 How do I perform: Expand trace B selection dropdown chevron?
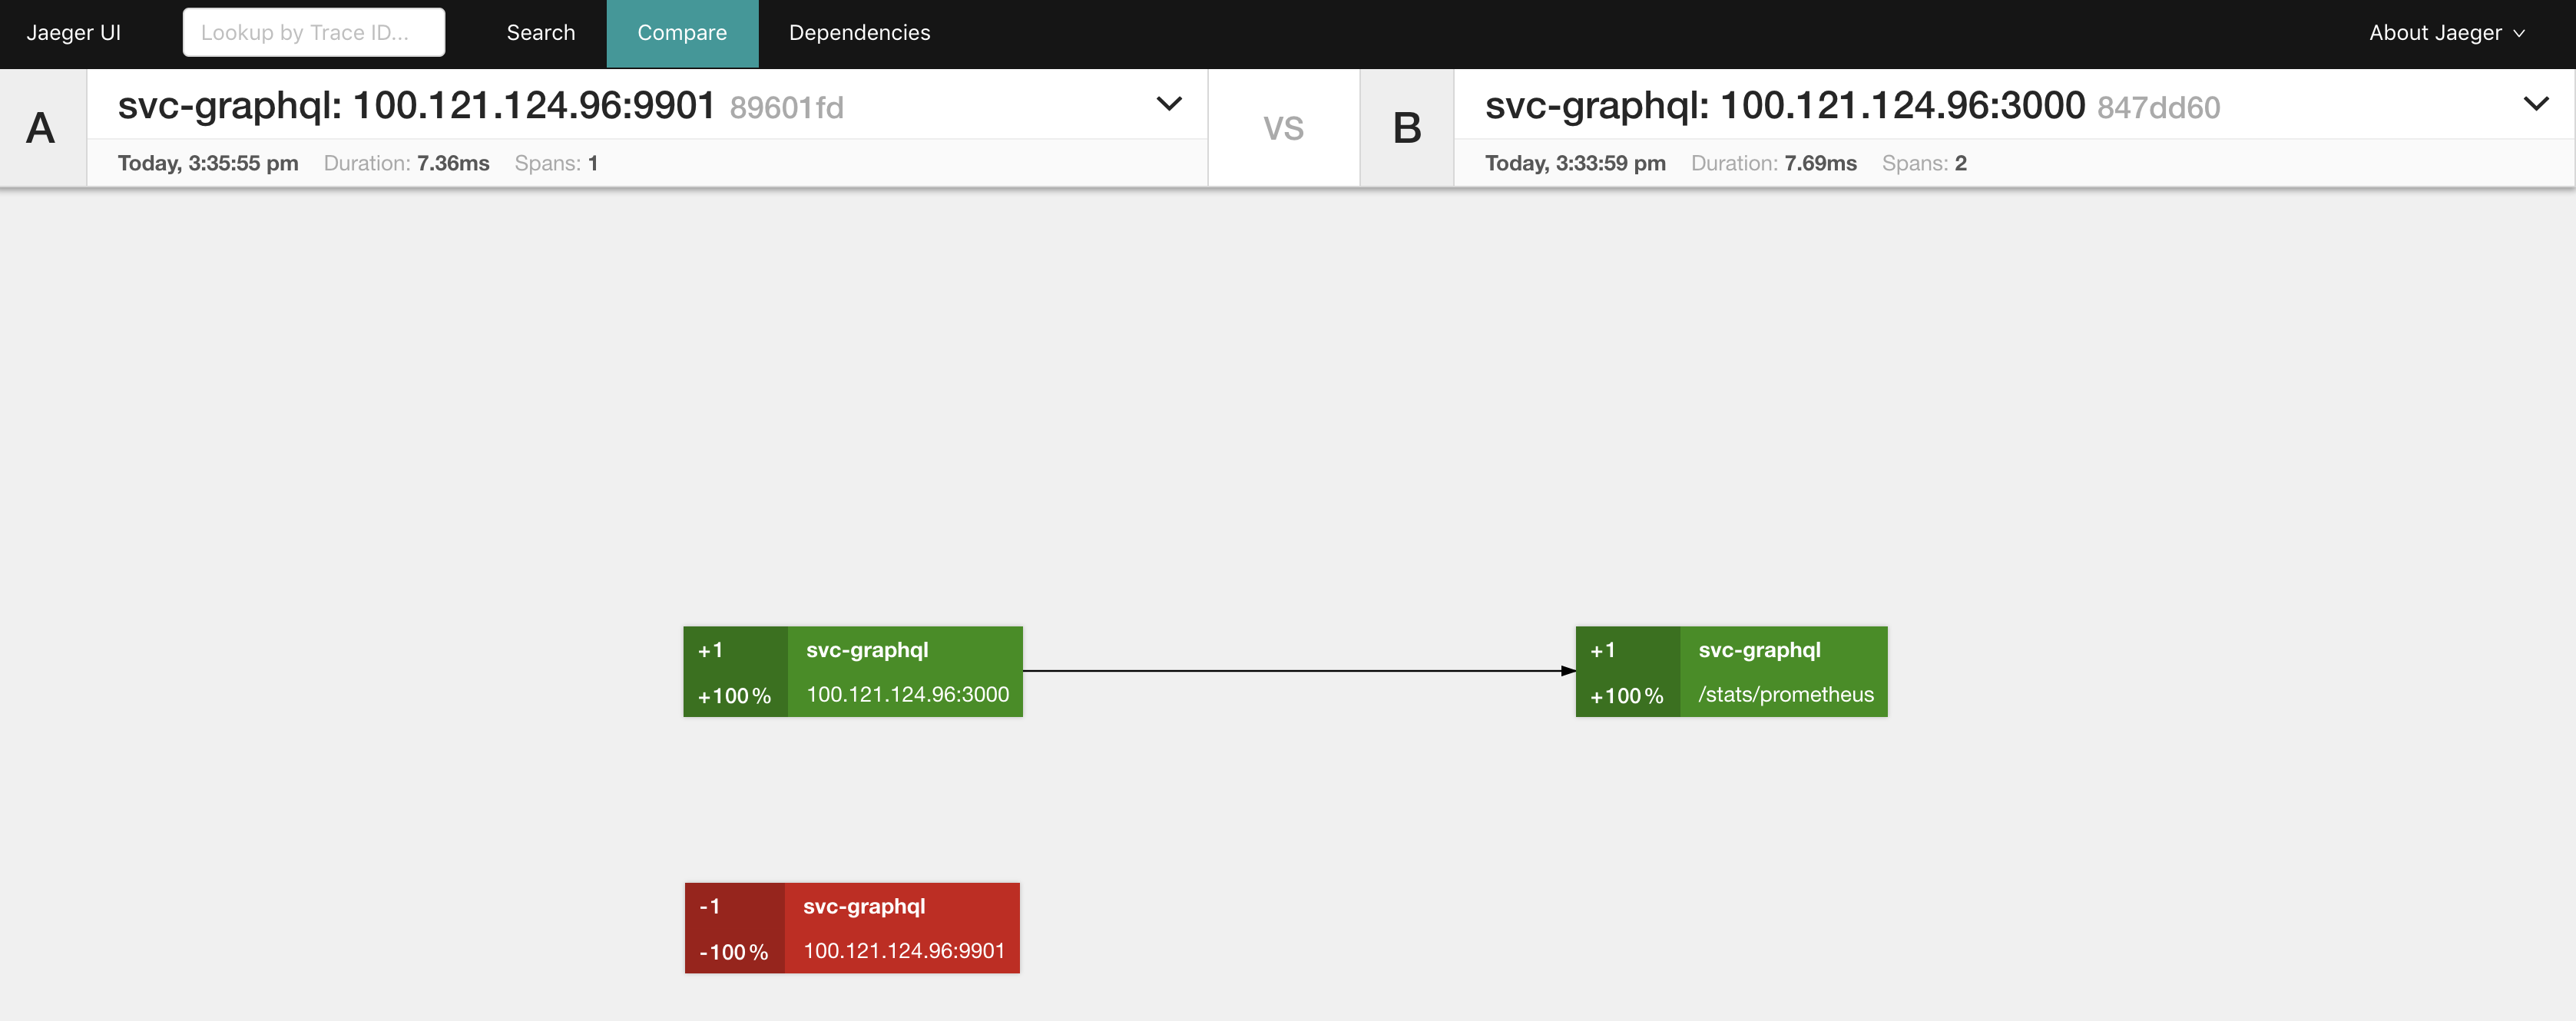point(2535,104)
